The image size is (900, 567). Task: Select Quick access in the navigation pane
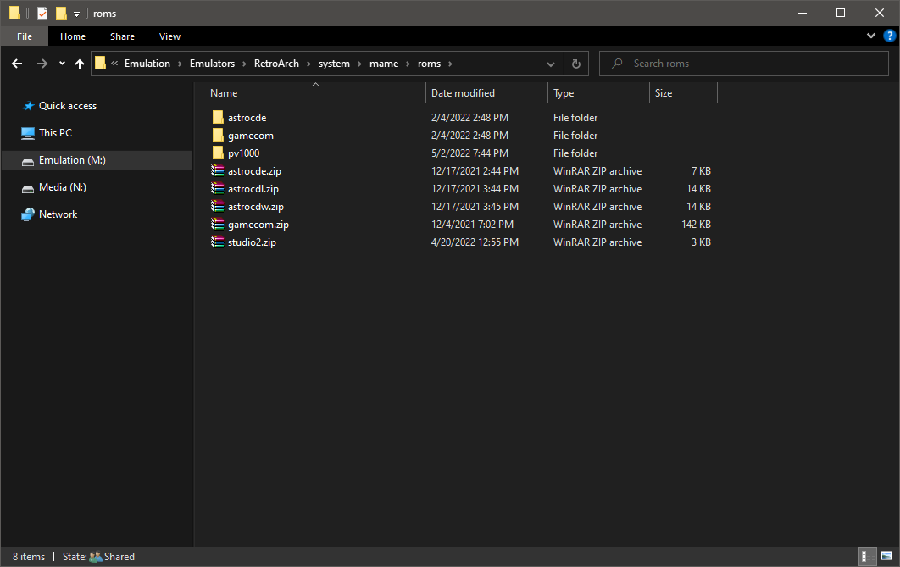(x=68, y=106)
